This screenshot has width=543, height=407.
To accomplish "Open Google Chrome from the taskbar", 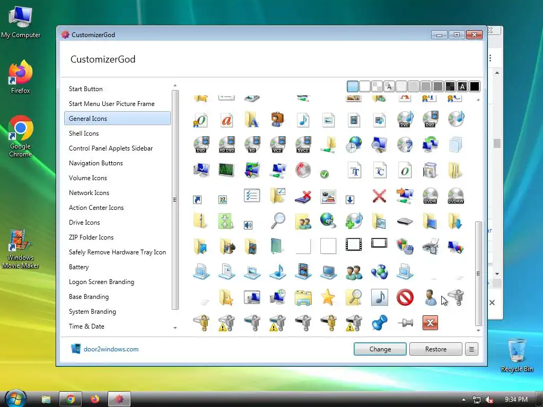I will pos(71,399).
